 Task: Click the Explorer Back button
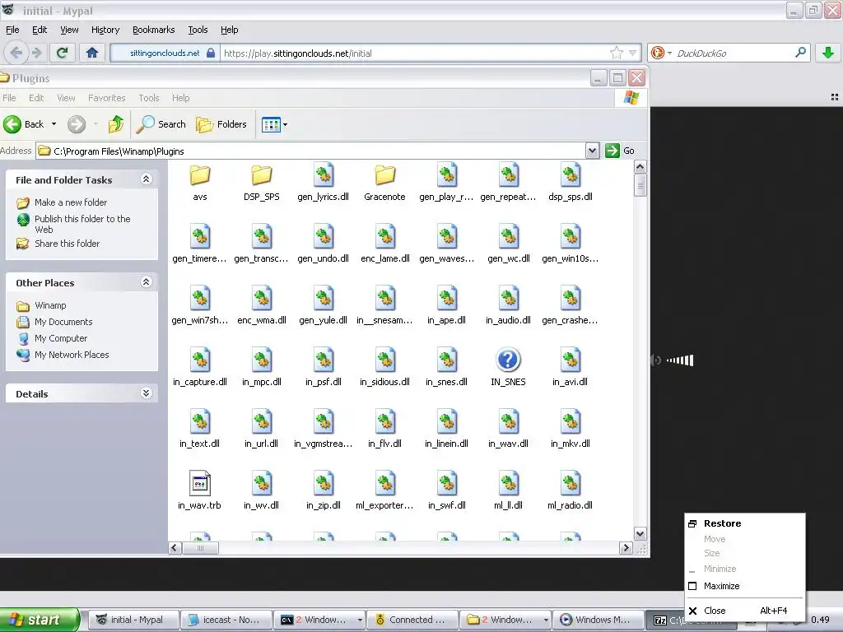(24, 124)
